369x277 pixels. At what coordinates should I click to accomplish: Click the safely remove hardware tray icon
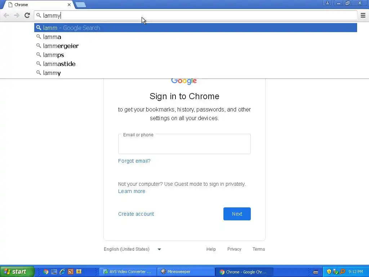point(336,272)
